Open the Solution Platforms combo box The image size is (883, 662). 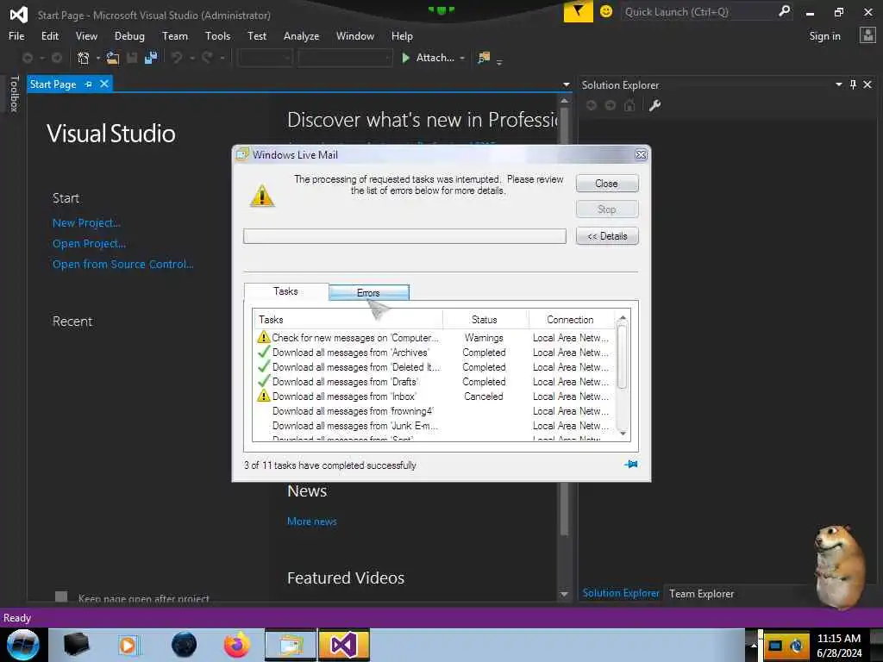345,58
